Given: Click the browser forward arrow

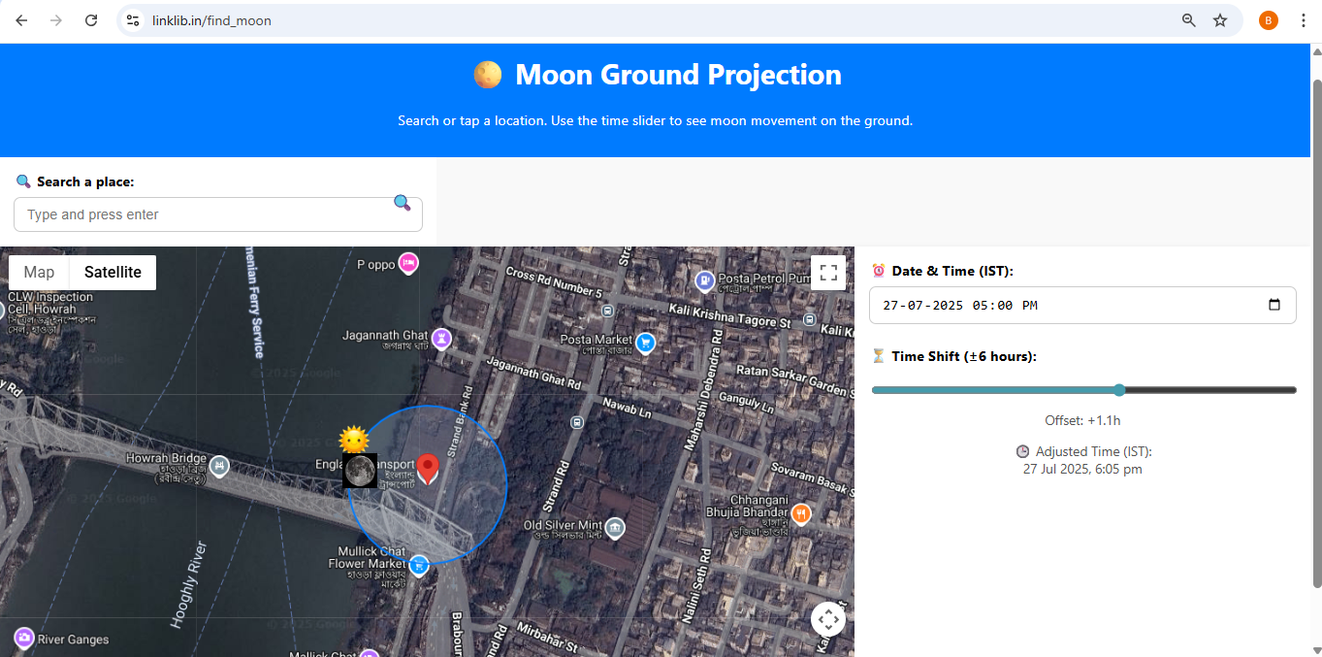Looking at the screenshot, I should coord(56,20).
